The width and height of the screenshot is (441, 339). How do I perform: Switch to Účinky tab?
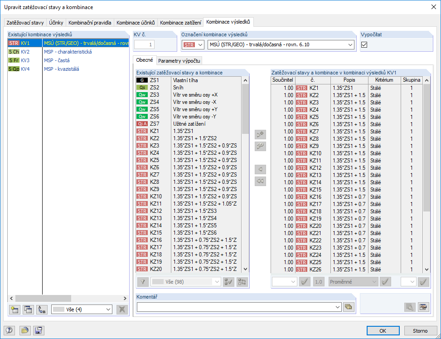pos(56,23)
